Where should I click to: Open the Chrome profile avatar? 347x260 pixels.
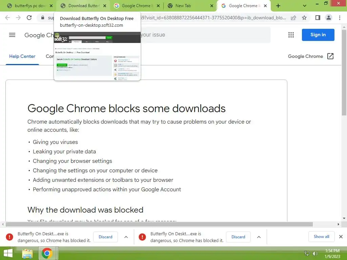tap(329, 18)
